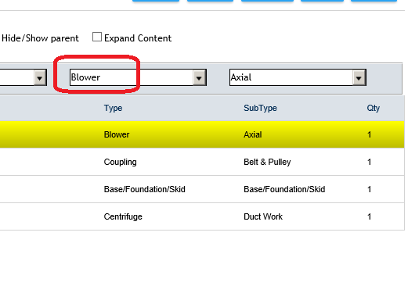Open the Blower type dropdown arrow
Screen dimensions: 408x286
tap(199, 77)
